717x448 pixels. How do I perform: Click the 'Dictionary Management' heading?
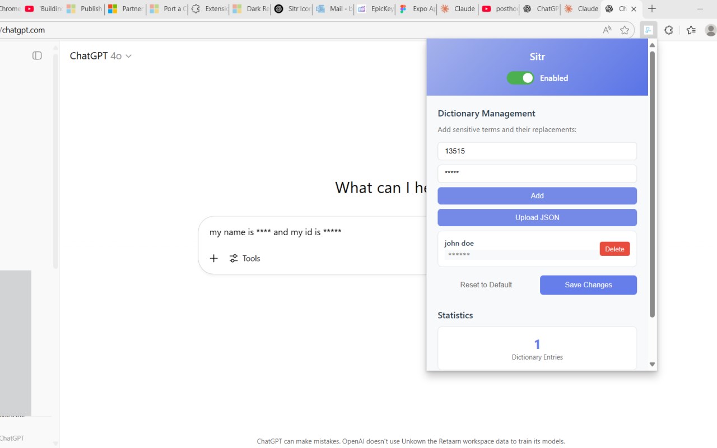[486, 114]
